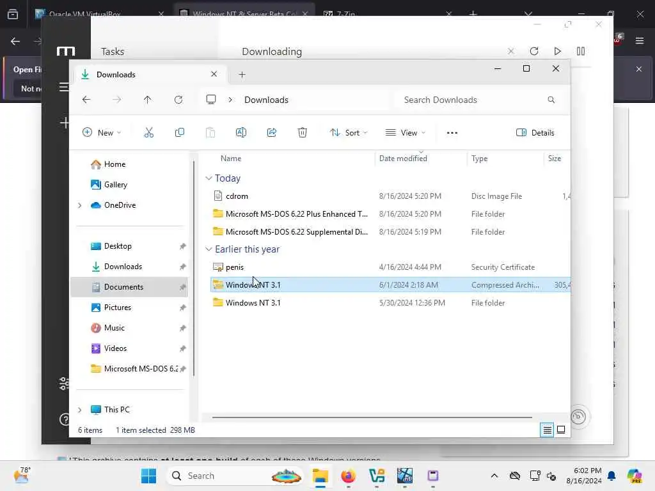The image size is (655, 491).
Task: Click the play icon in Downloading window
Action: (557, 51)
